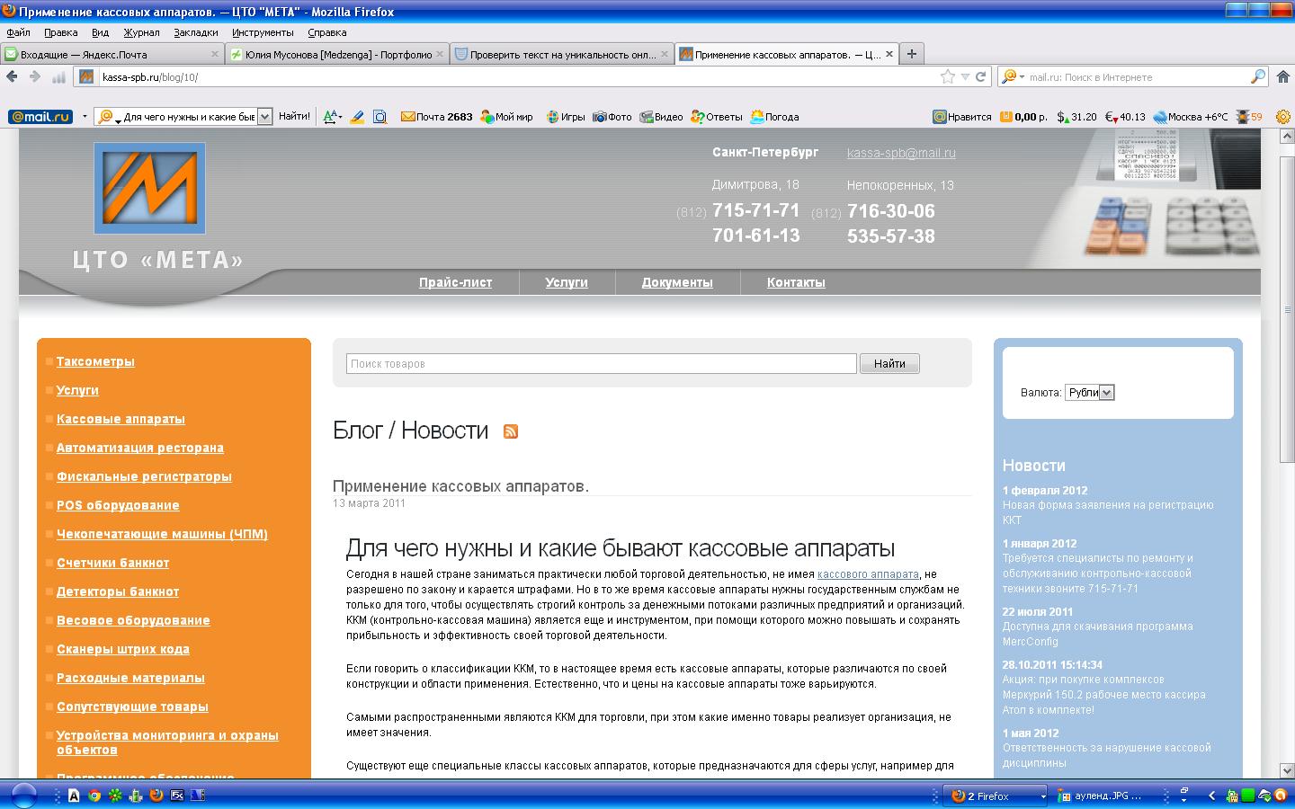Open the аиленд.JPG taskbar window
The height and width of the screenshot is (809, 1295).
[1106, 796]
